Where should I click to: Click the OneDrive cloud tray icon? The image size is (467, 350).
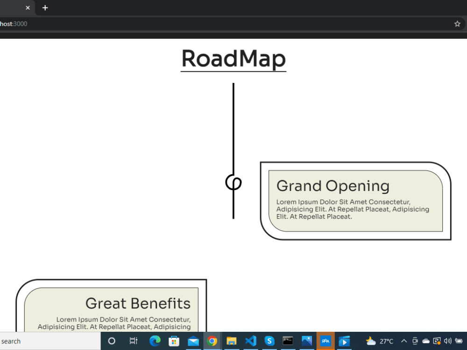click(425, 341)
